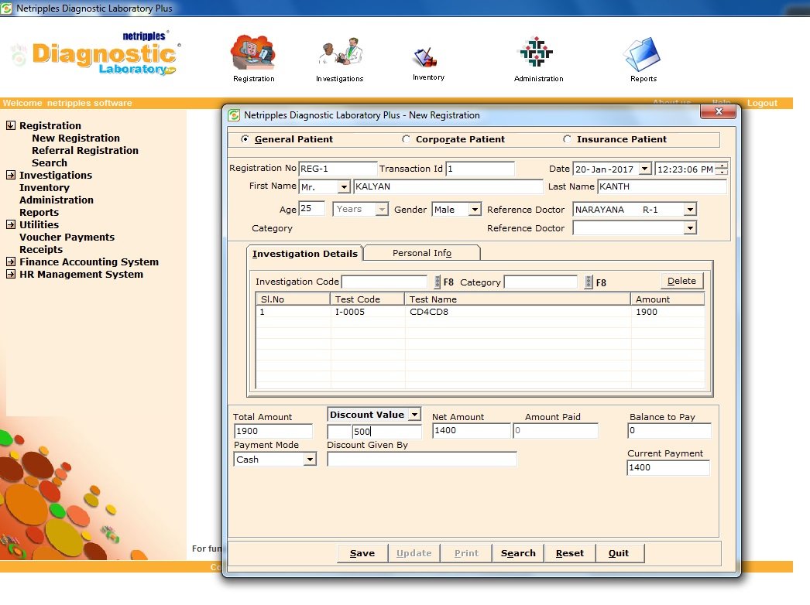Click the Inventory toolbar icon
Viewport: 810px width, 605px height.
coord(427,57)
